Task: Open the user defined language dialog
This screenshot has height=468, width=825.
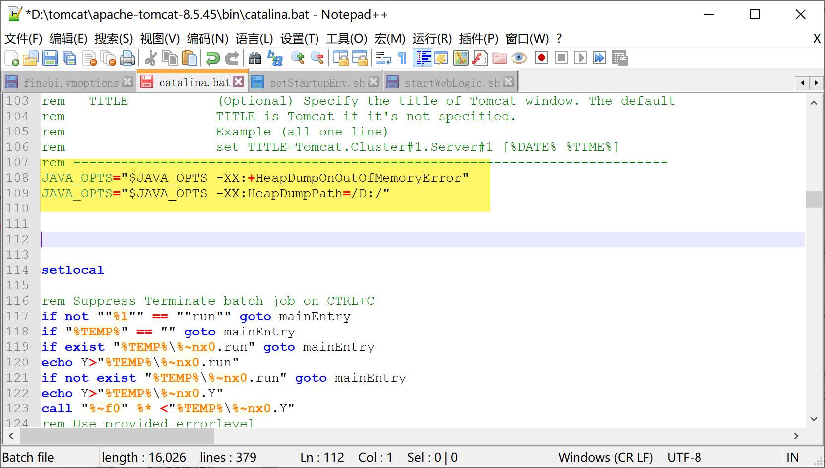Action: point(441,58)
